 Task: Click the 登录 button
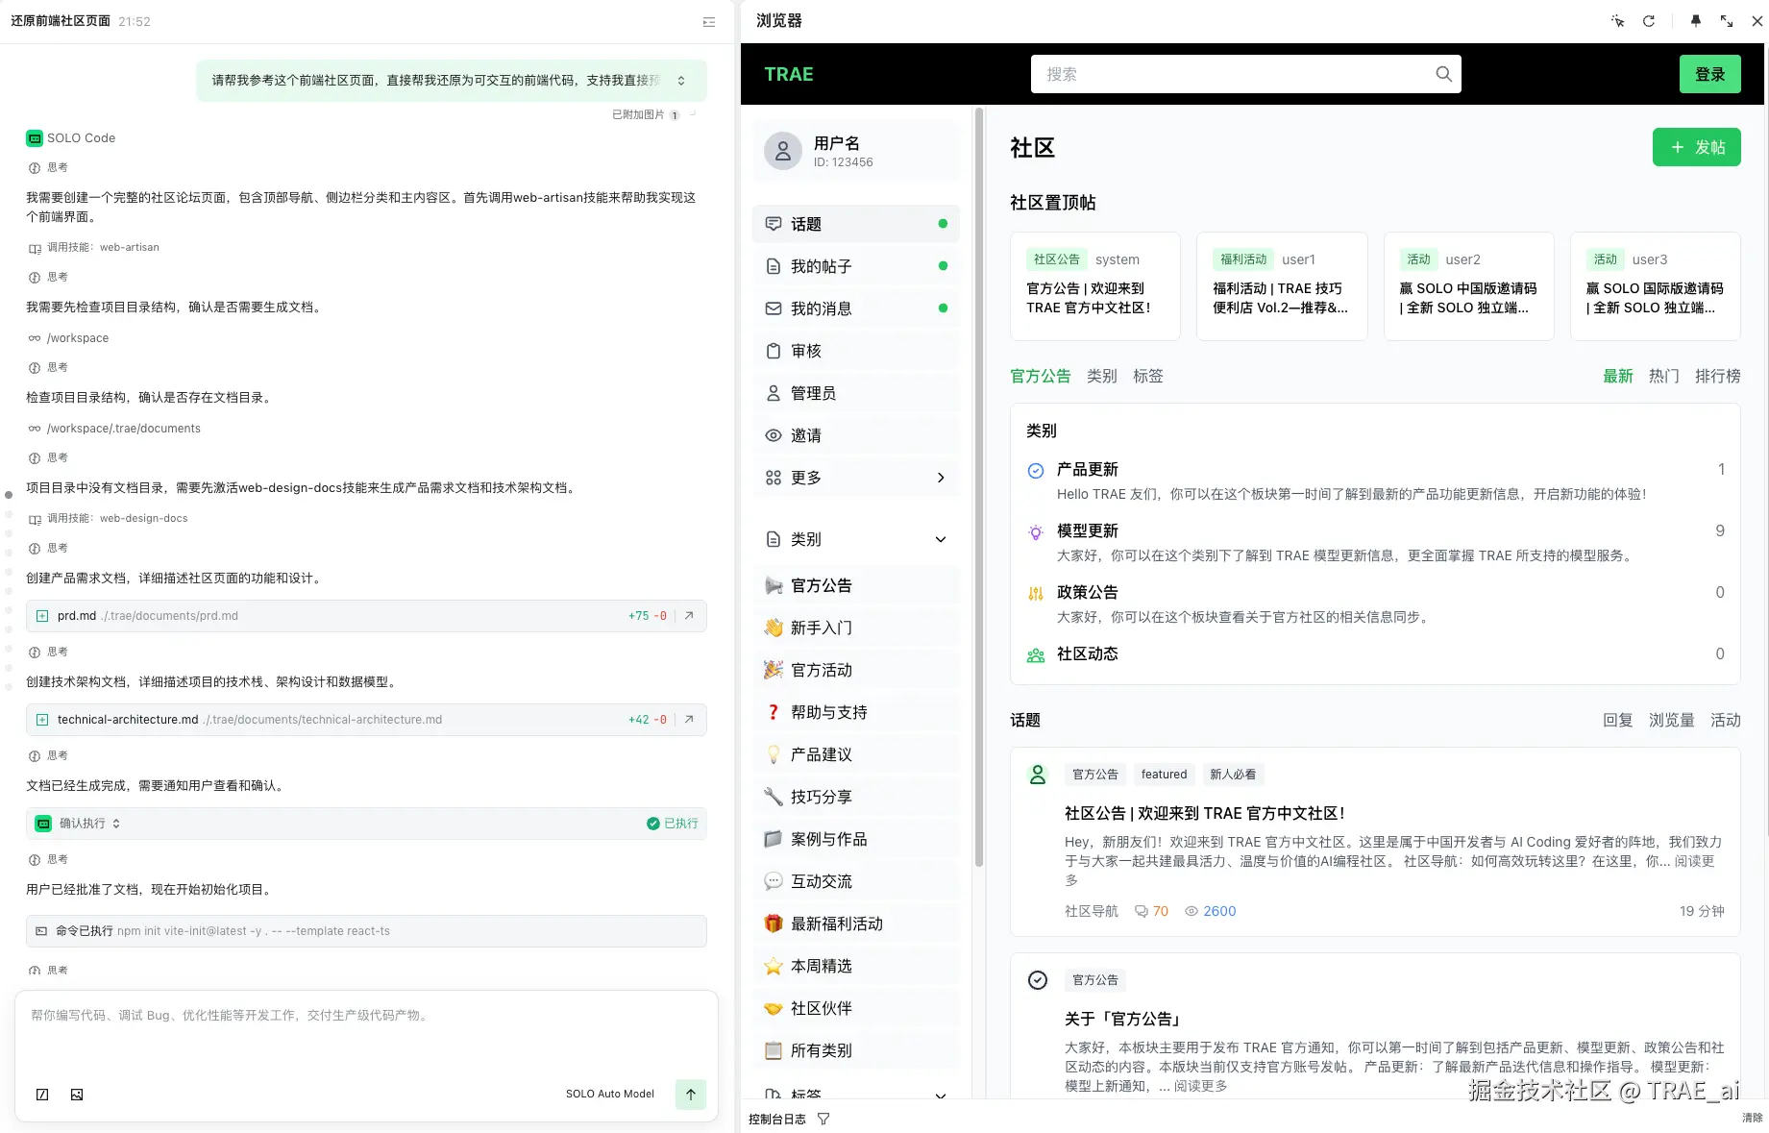1710,74
